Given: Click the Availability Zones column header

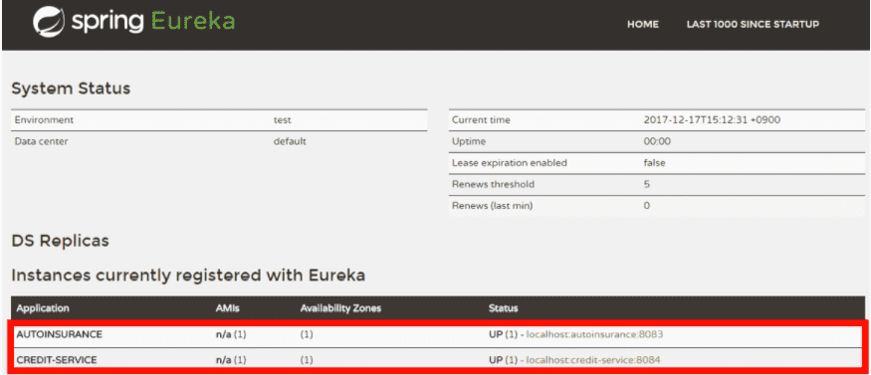Looking at the screenshot, I should coord(340,308).
